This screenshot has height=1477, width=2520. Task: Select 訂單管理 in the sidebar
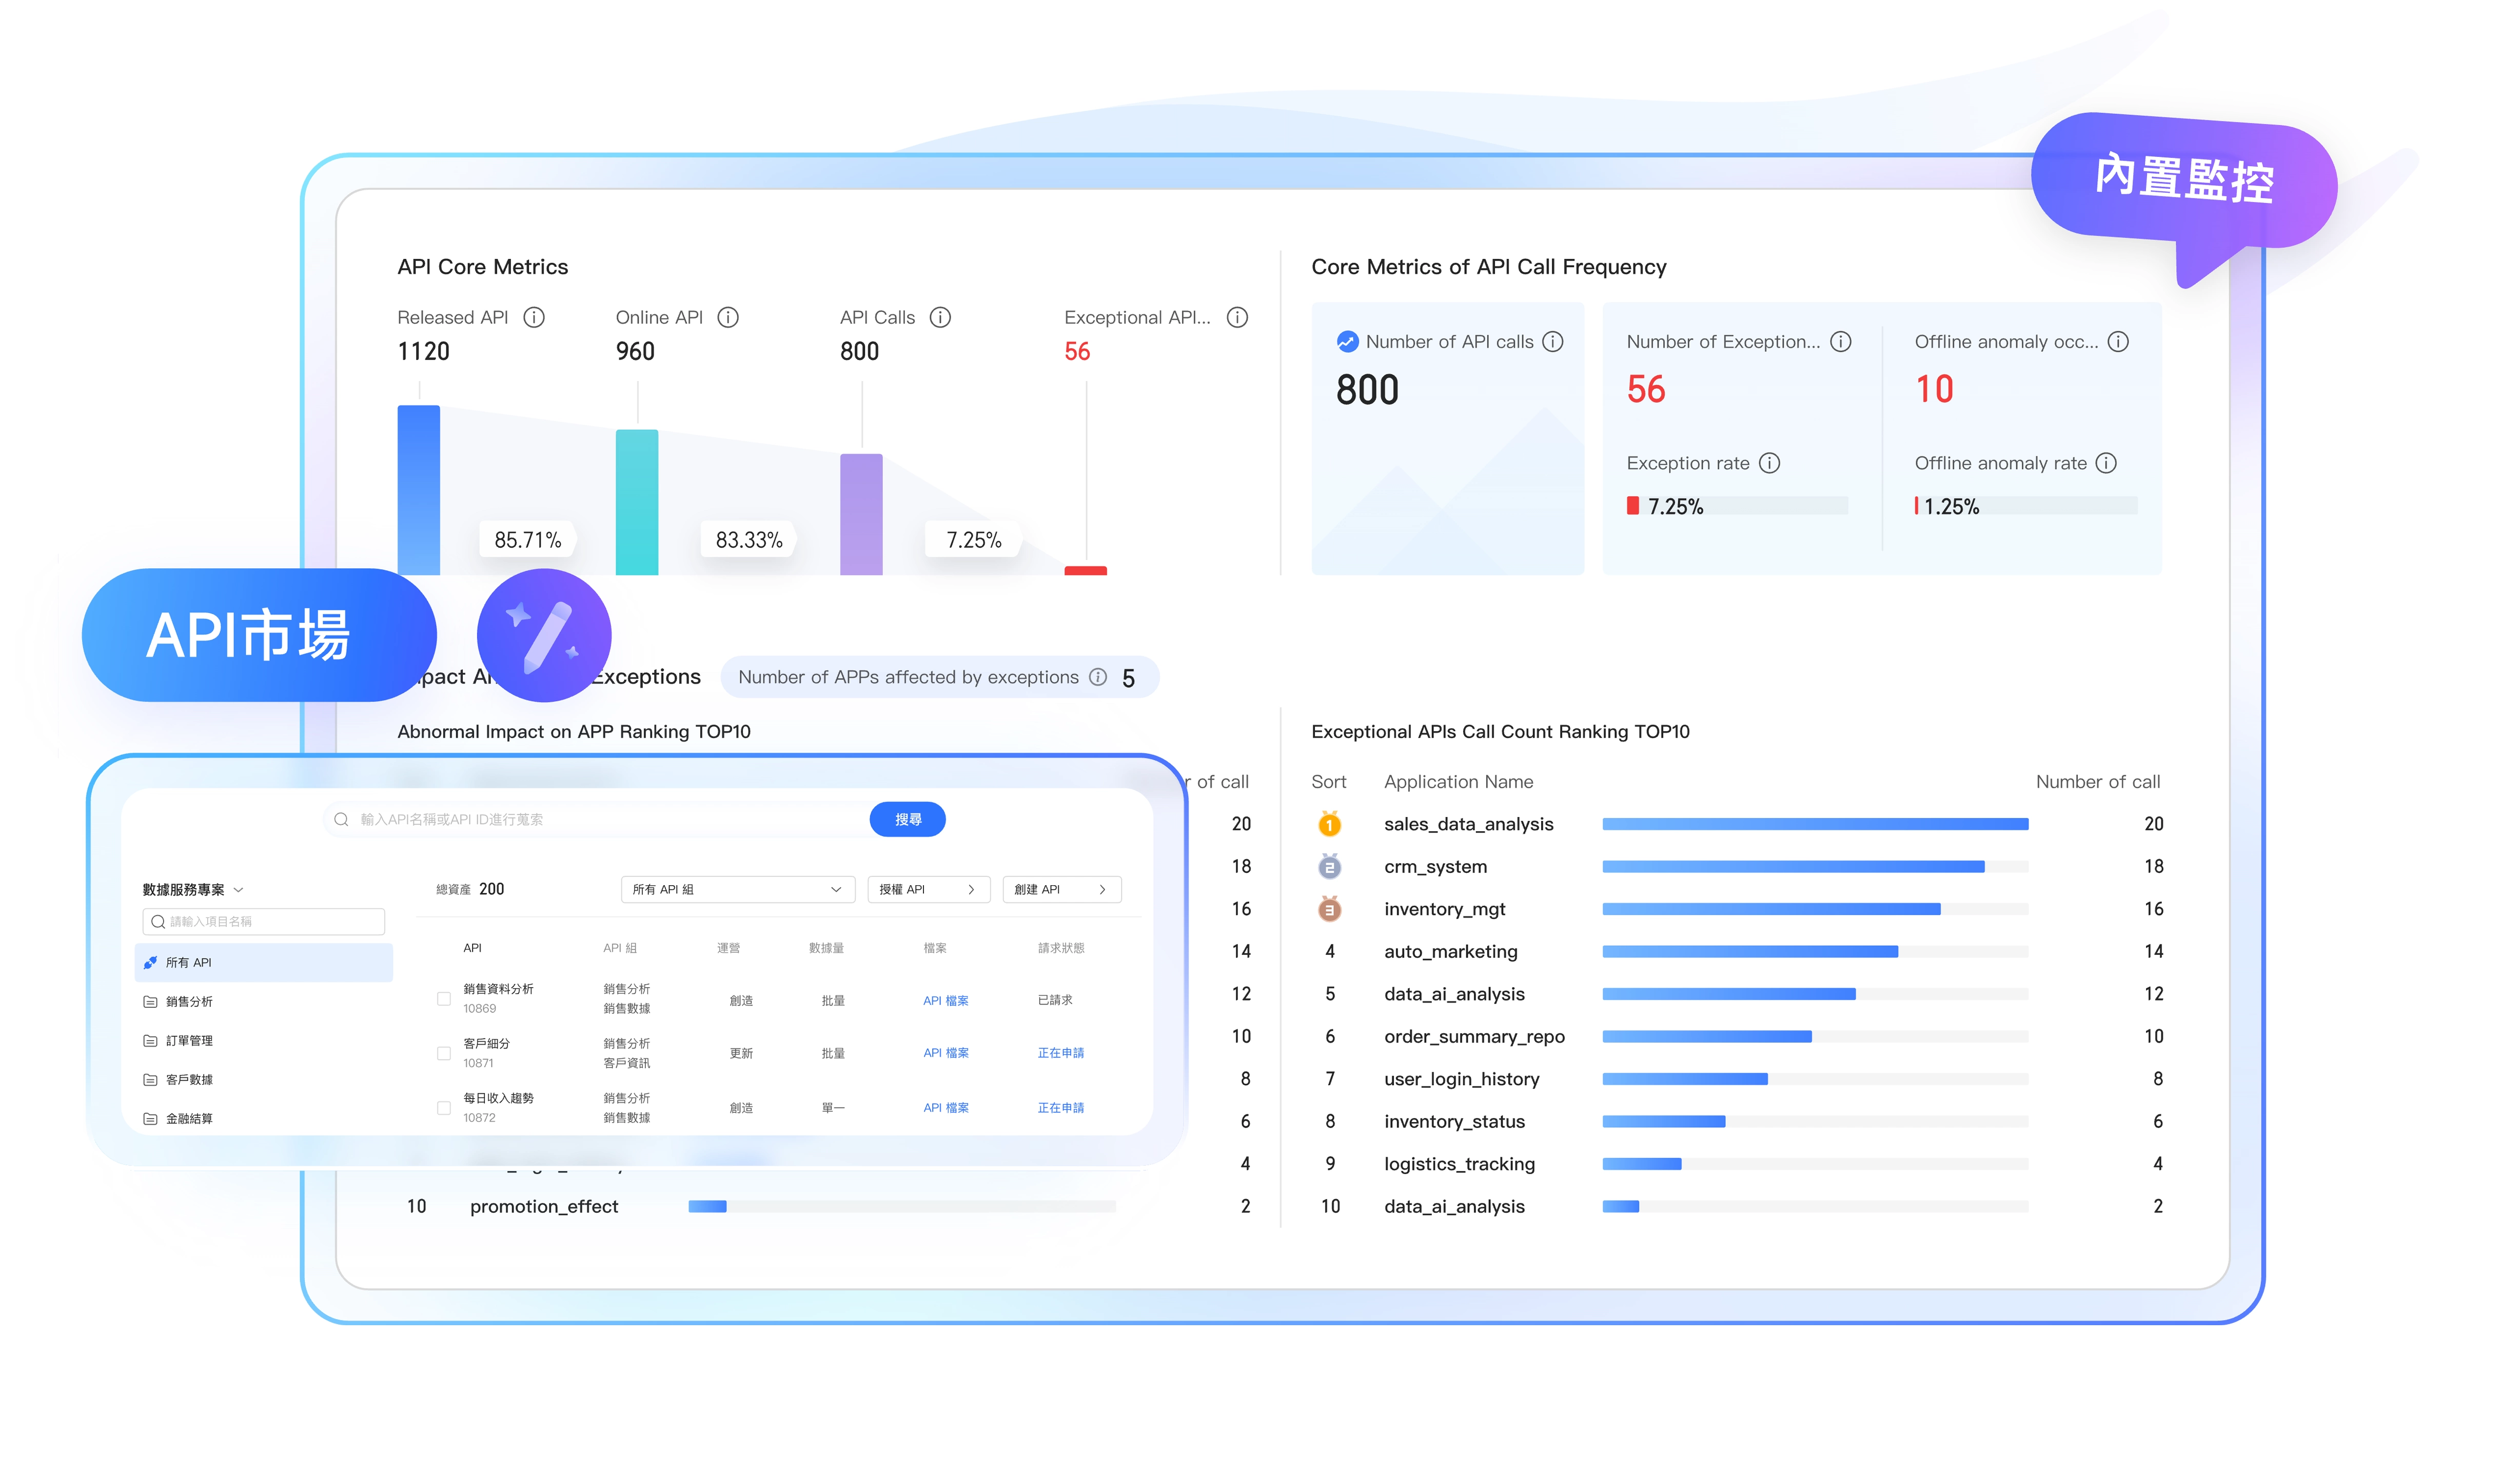[189, 1041]
